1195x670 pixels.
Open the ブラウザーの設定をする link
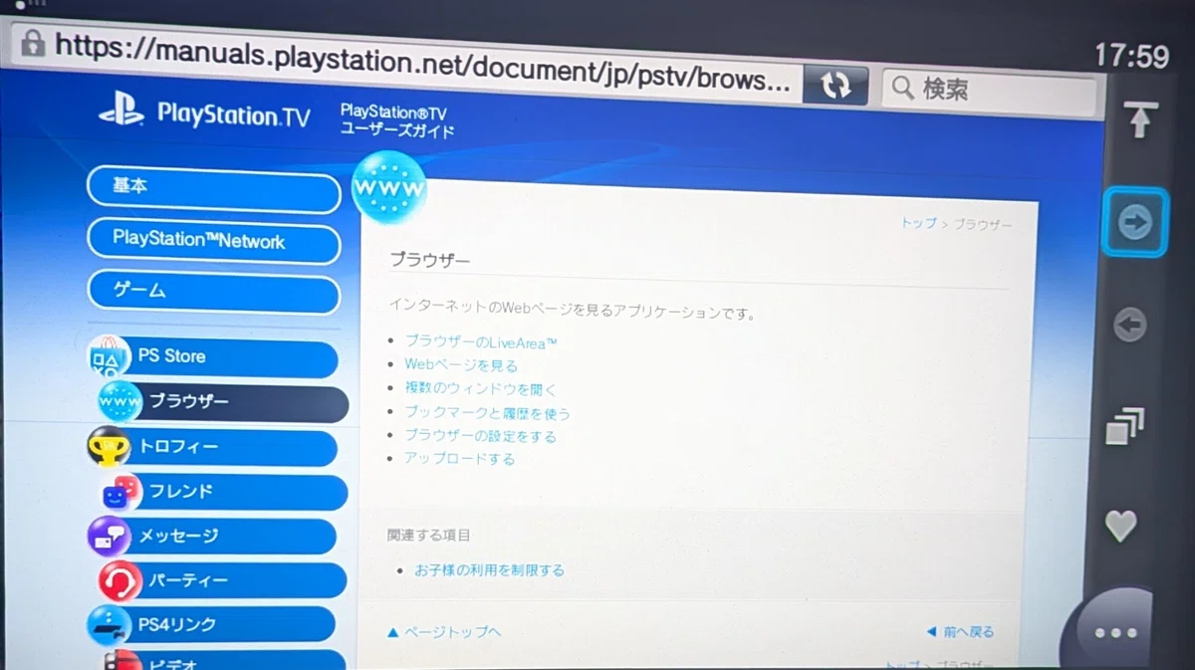coord(480,436)
